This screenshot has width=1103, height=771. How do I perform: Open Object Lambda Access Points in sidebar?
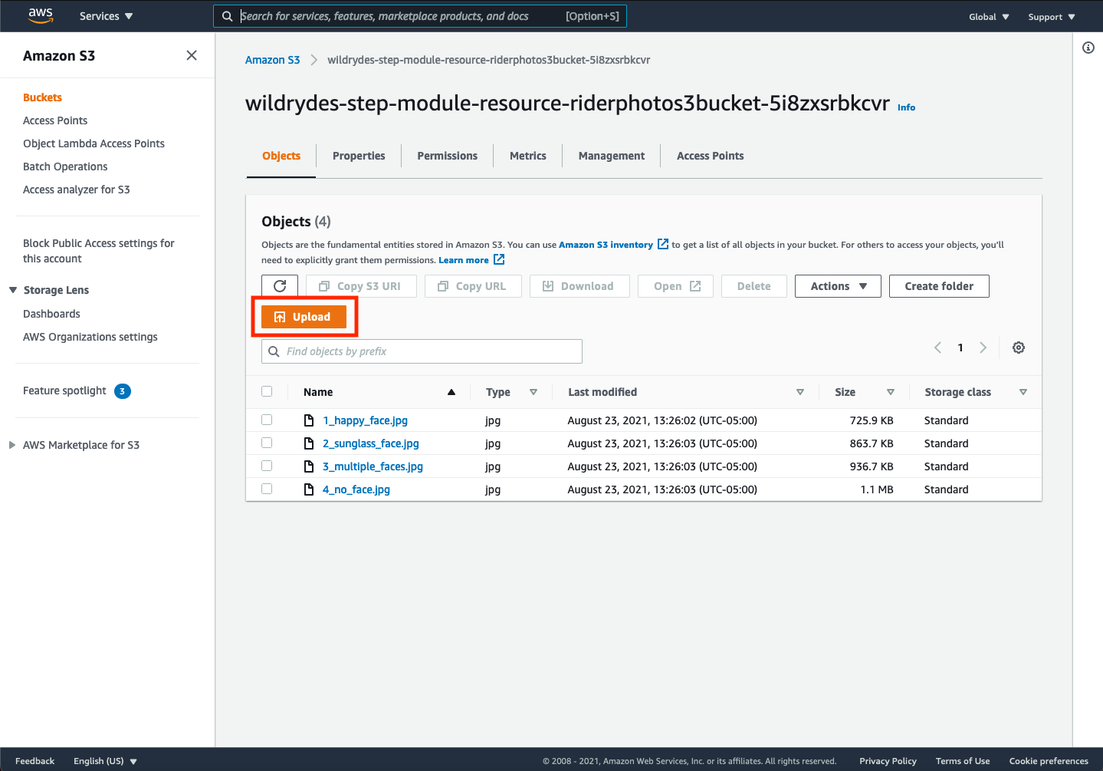click(x=94, y=143)
